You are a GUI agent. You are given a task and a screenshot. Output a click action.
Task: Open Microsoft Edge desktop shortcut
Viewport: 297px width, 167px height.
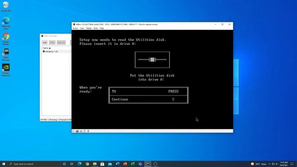[x=6, y=23]
